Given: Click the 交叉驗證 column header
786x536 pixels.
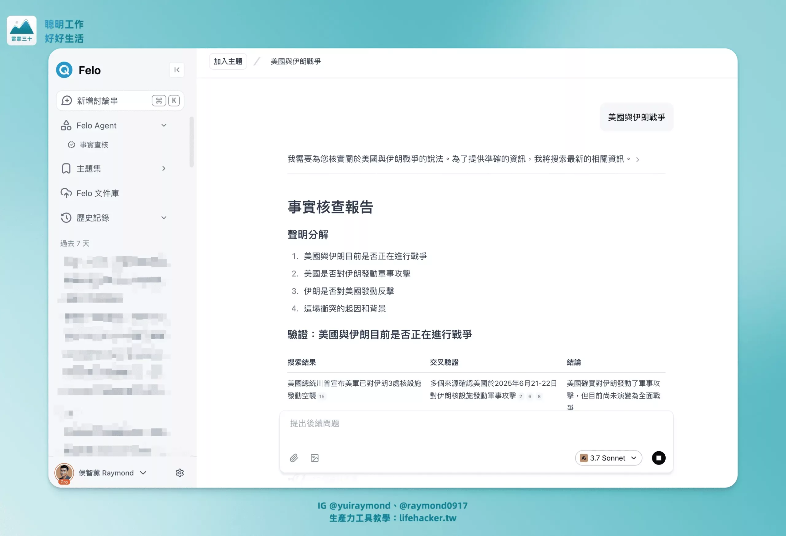Looking at the screenshot, I should coord(444,362).
